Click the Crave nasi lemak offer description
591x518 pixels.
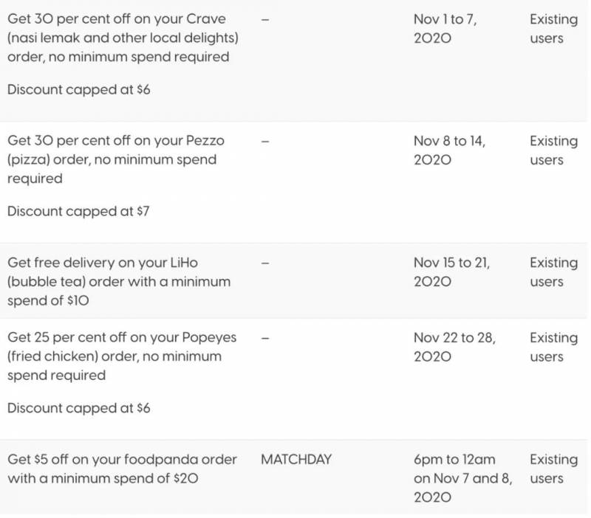coord(127,38)
